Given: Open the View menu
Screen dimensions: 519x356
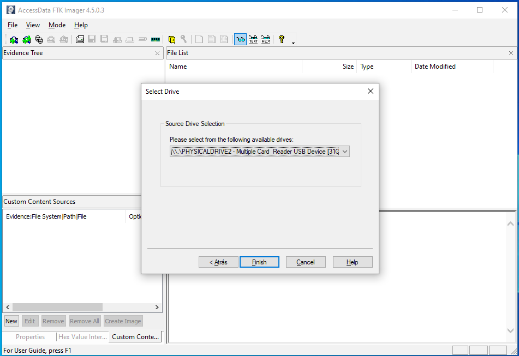Looking at the screenshot, I should (33, 25).
